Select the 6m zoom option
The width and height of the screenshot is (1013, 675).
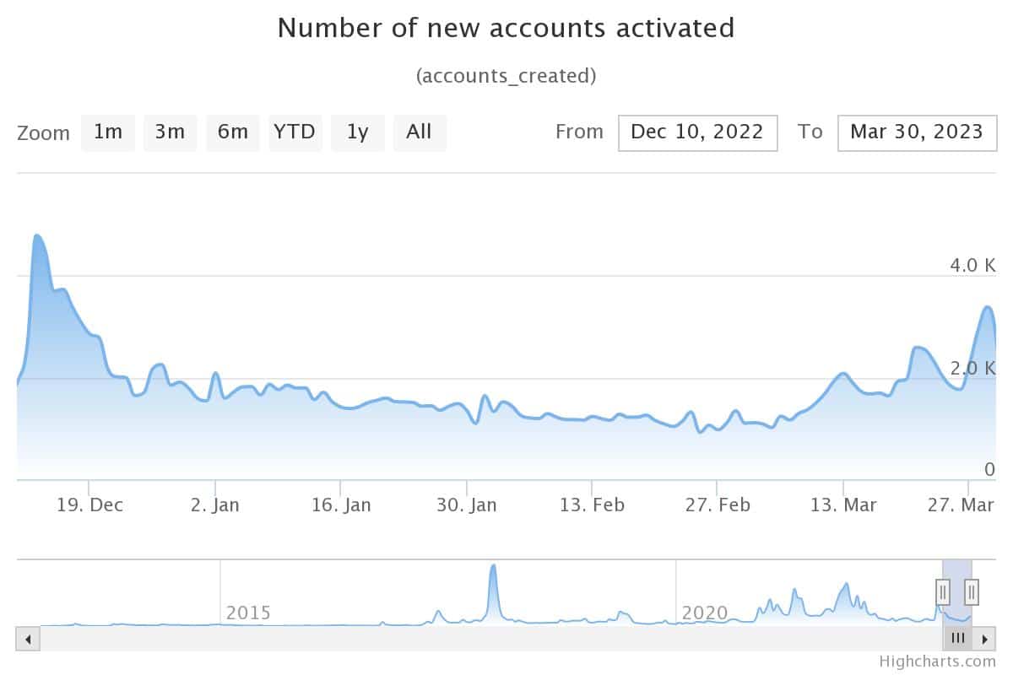tap(232, 132)
